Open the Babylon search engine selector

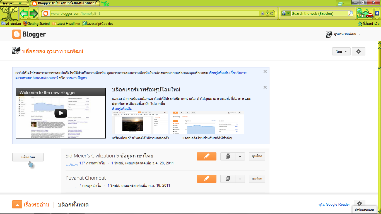coord(286,13)
